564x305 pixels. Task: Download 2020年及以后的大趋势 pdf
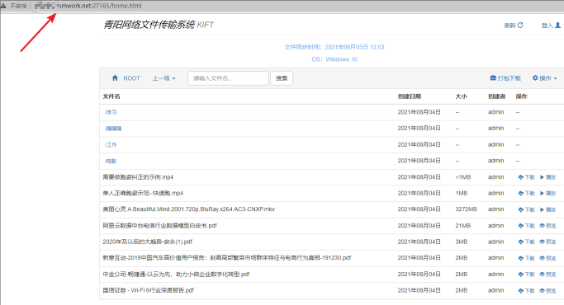pos(527,242)
